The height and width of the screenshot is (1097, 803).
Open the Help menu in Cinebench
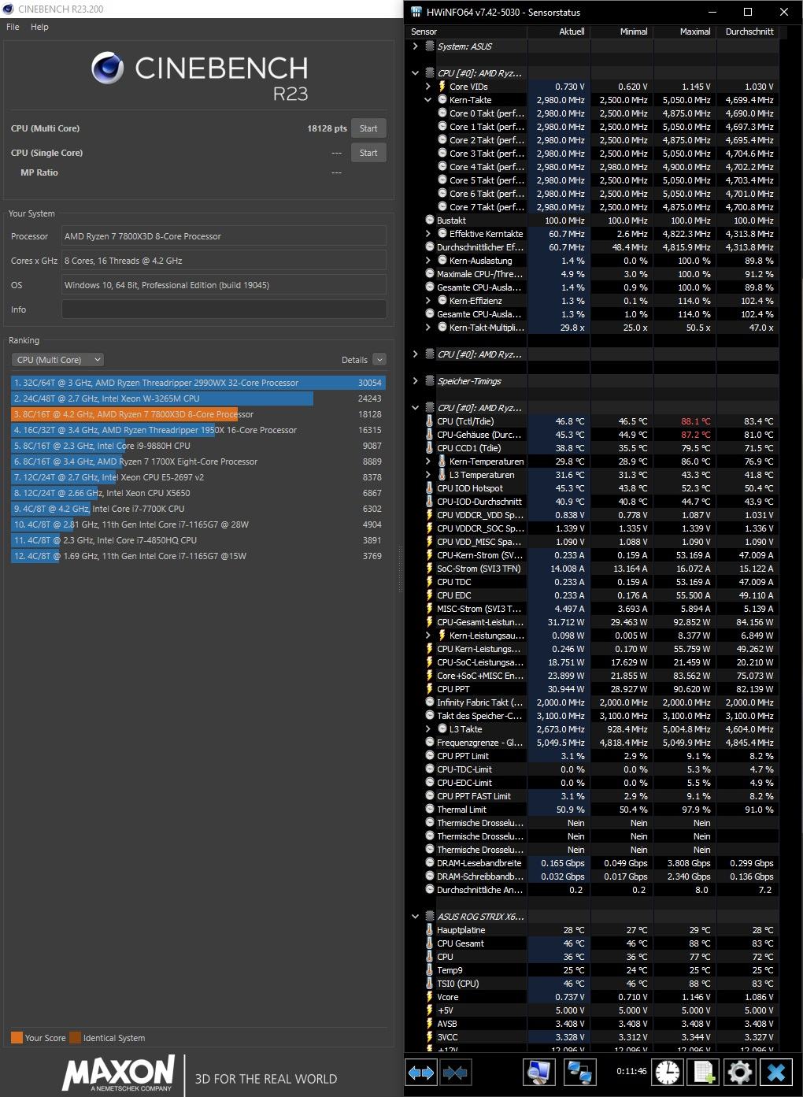click(x=39, y=27)
